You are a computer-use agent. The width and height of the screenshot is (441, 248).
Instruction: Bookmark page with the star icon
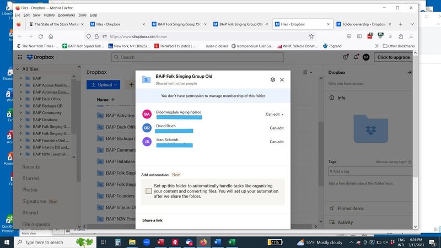(x=311, y=36)
